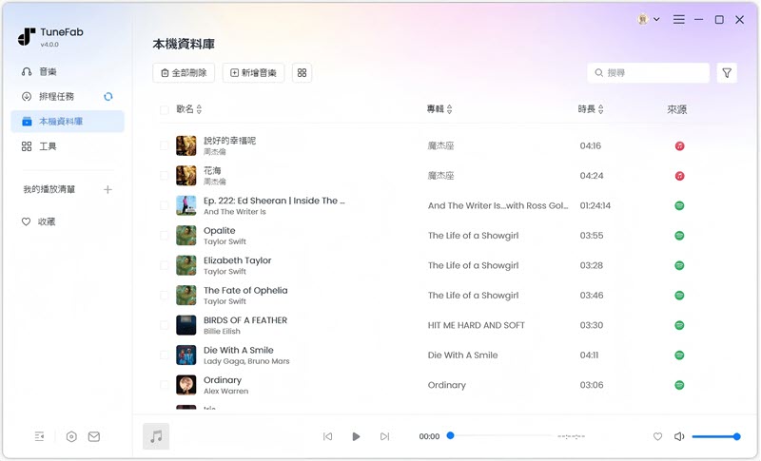Click the 新增音樂 add music button
The image size is (761, 461).
[x=253, y=72]
